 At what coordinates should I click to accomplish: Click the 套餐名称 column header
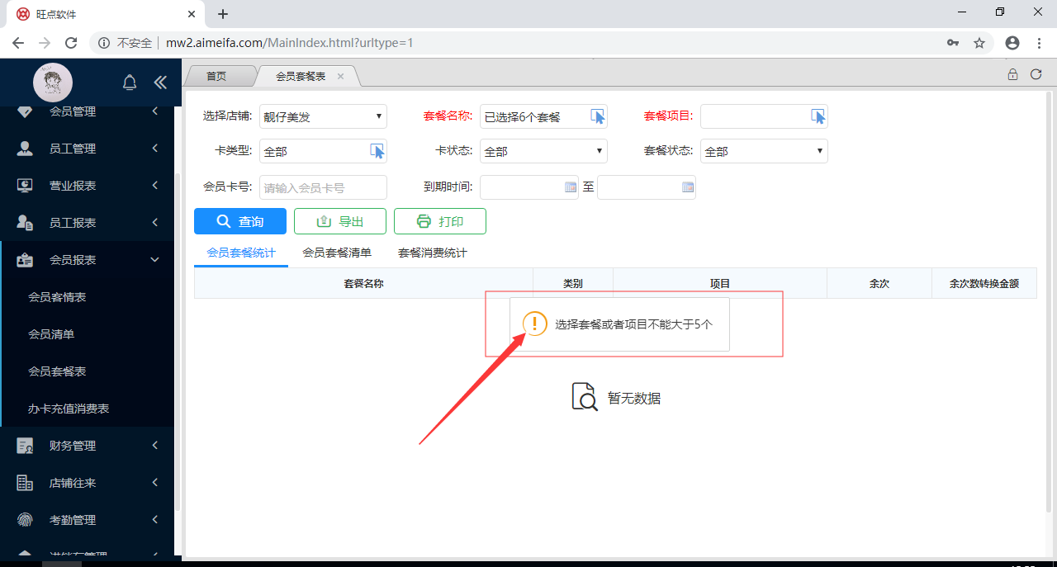point(363,283)
